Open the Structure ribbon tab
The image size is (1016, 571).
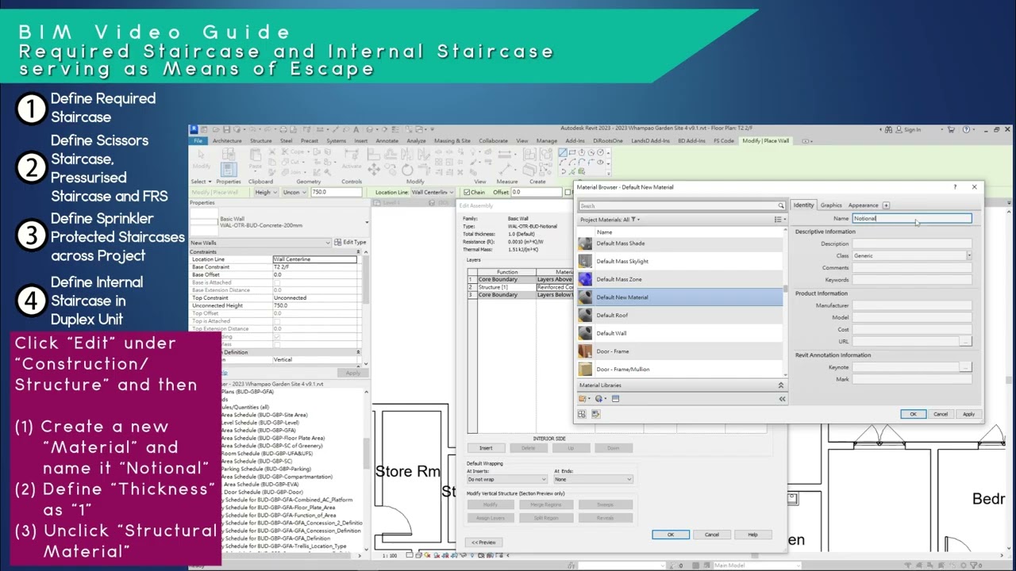tap(261, 141)
